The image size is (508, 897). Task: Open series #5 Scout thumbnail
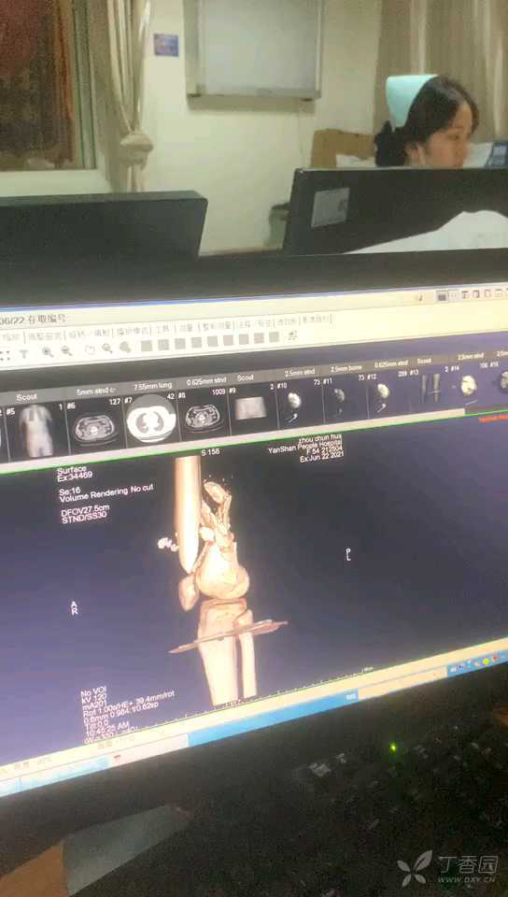(35, 430)
